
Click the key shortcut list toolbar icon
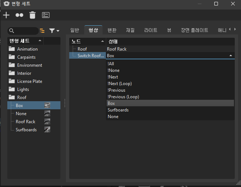pyautogui.click(x=46, y=15)
